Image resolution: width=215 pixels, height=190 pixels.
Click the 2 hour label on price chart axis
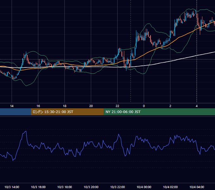(x=170, y=106)
